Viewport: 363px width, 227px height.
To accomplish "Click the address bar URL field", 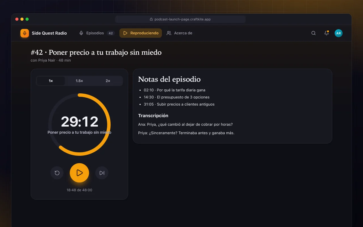I will [x=180, y=19].
